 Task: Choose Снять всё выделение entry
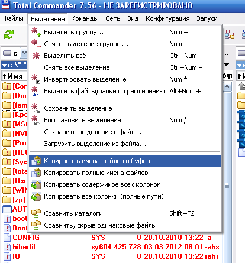[125, 67]
